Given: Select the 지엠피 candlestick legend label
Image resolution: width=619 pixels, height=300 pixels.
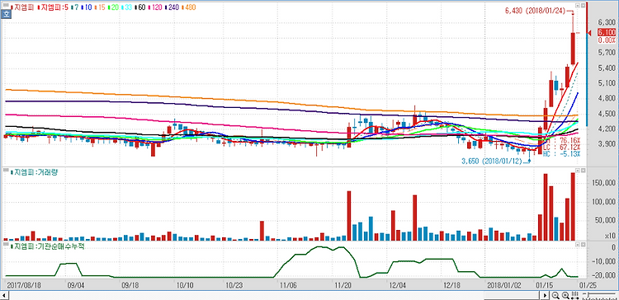Looking at the screenshot, I should click(22, 7).
